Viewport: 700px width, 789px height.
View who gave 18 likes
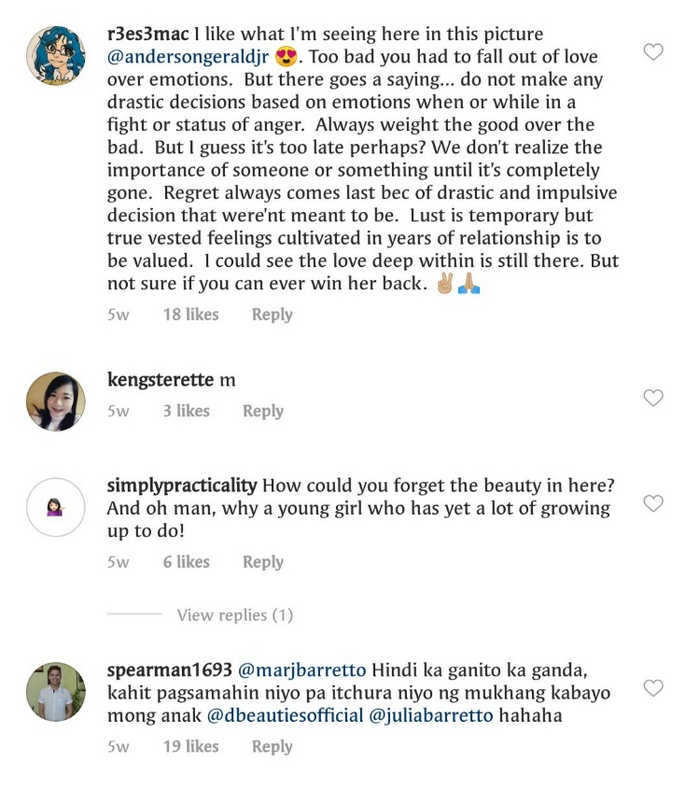(x=190, y=315)
